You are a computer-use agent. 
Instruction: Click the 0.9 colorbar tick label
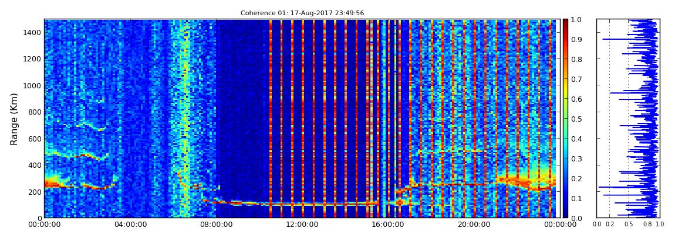pyautogui.click(x=578, y=39)
